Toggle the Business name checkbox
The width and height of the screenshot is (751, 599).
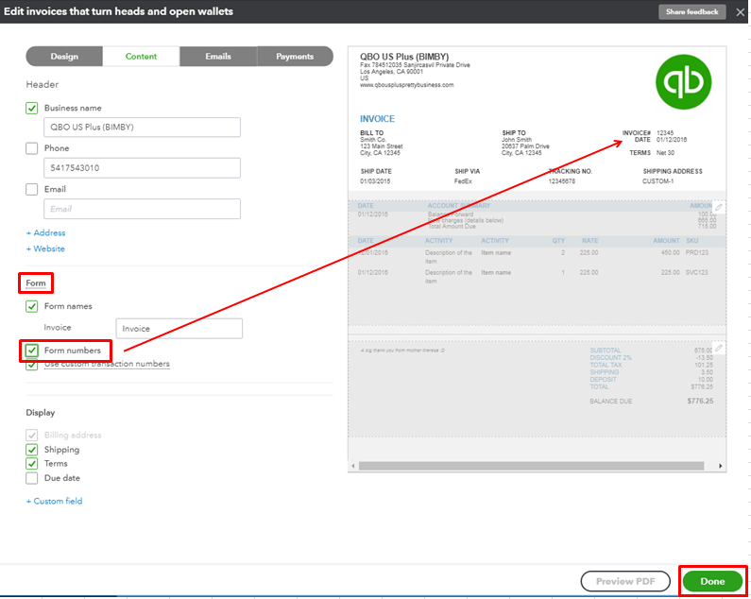pyautogui.click(x=31, y=108)
